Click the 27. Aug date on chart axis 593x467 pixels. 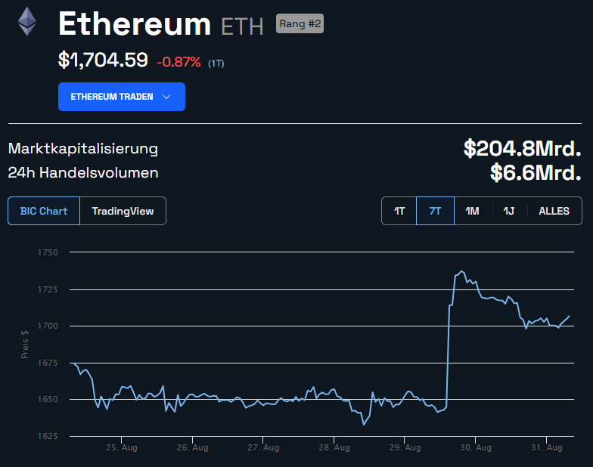tap(262, 448)
